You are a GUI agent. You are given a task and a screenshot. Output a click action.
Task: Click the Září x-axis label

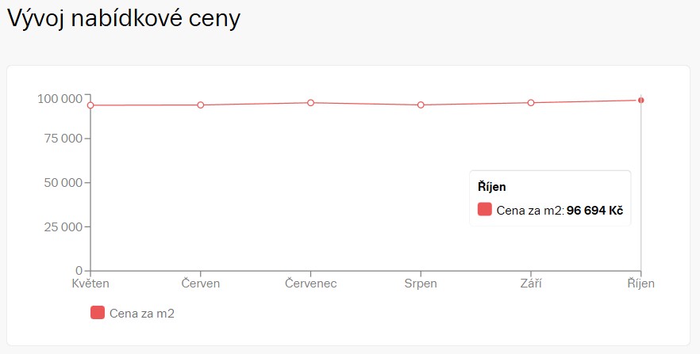[531, 284]
